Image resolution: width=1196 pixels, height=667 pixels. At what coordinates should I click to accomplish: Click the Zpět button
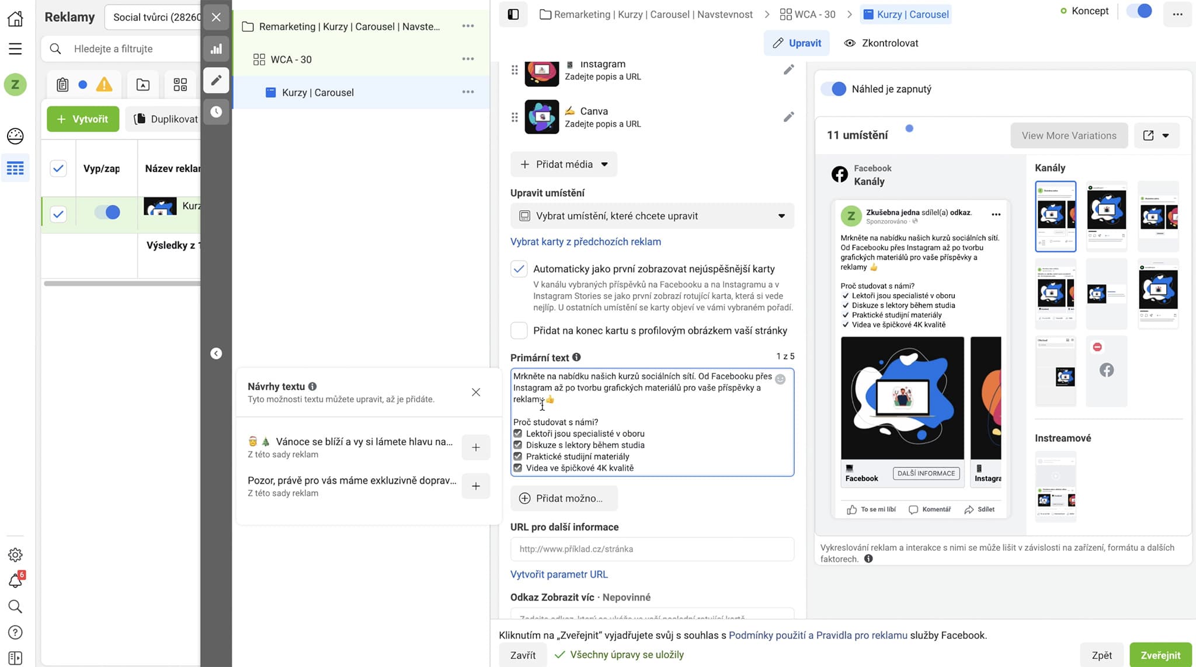click(1101, 655)
